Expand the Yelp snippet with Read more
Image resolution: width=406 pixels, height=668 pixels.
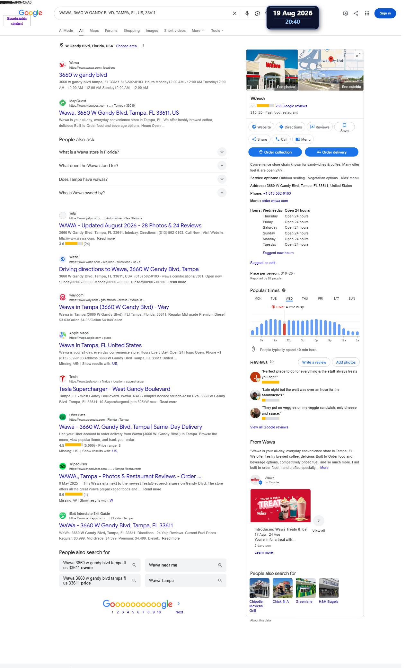click(106, 238)
